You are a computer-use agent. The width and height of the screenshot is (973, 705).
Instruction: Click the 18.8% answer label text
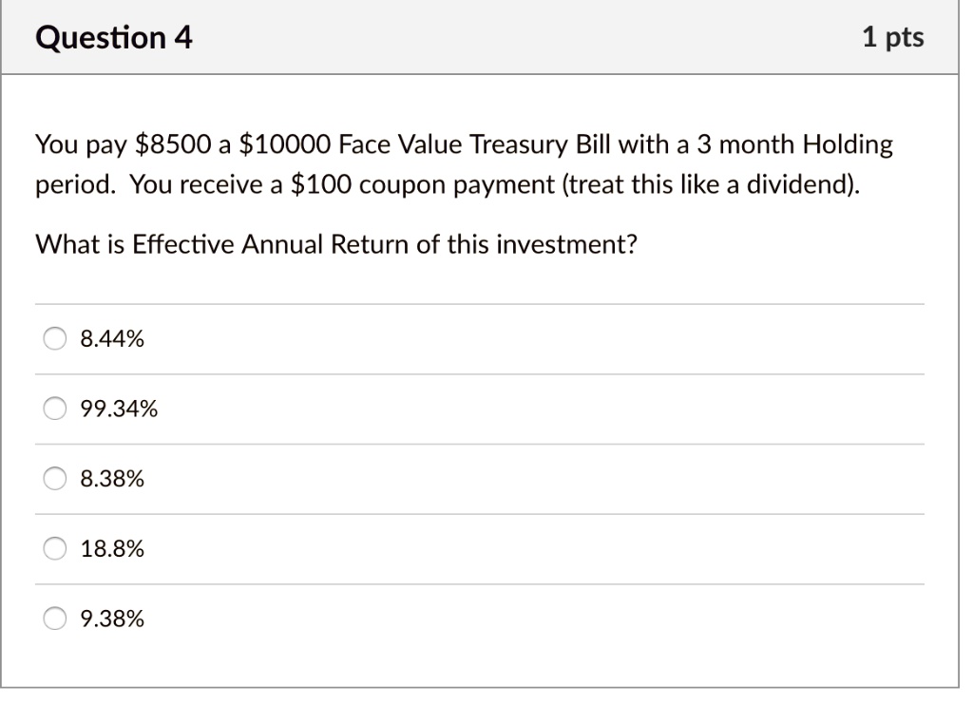pos(112,548)
